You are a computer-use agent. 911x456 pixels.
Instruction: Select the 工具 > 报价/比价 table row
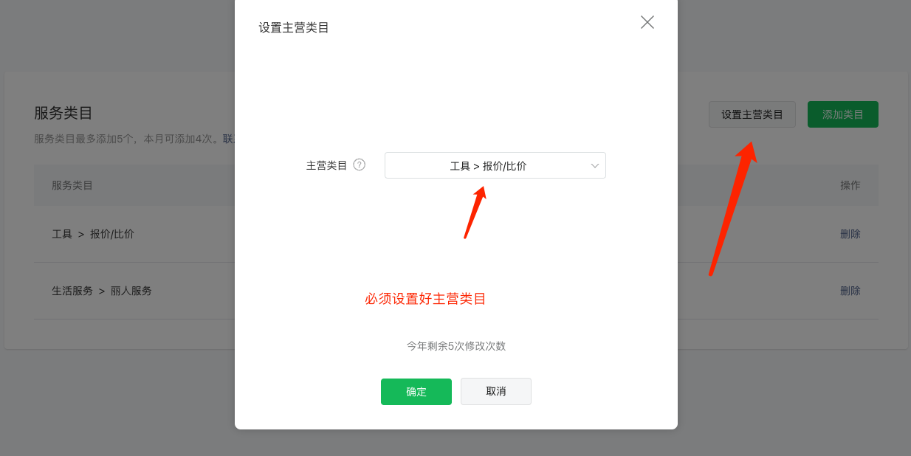click(456, 234)
